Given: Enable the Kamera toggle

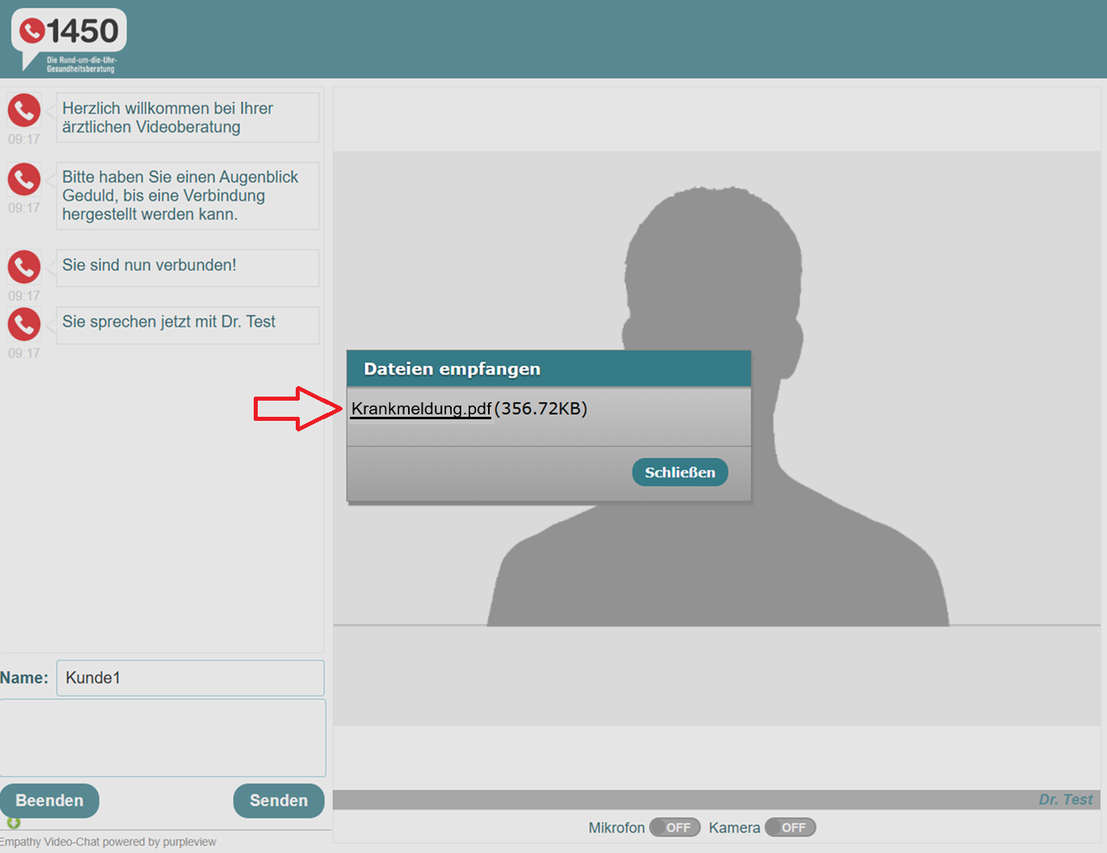Looking at the screenshot, I should point(790,827).
